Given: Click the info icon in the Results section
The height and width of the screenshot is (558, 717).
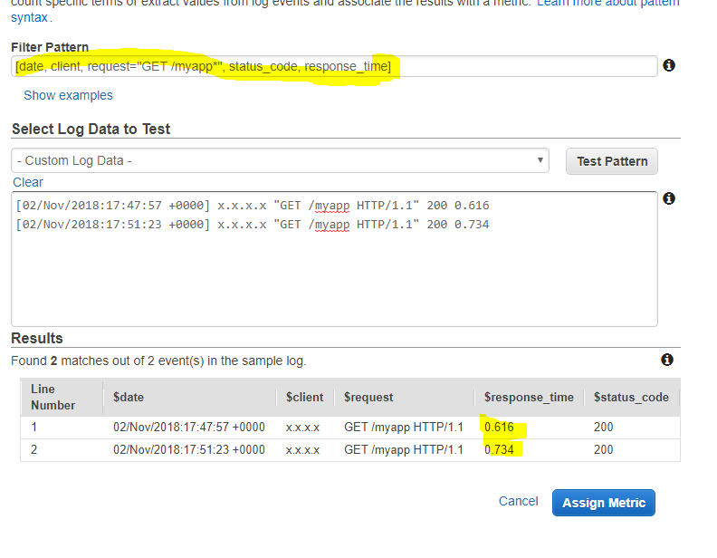Looking at the screenshot, I should click(x=667, y=360).
